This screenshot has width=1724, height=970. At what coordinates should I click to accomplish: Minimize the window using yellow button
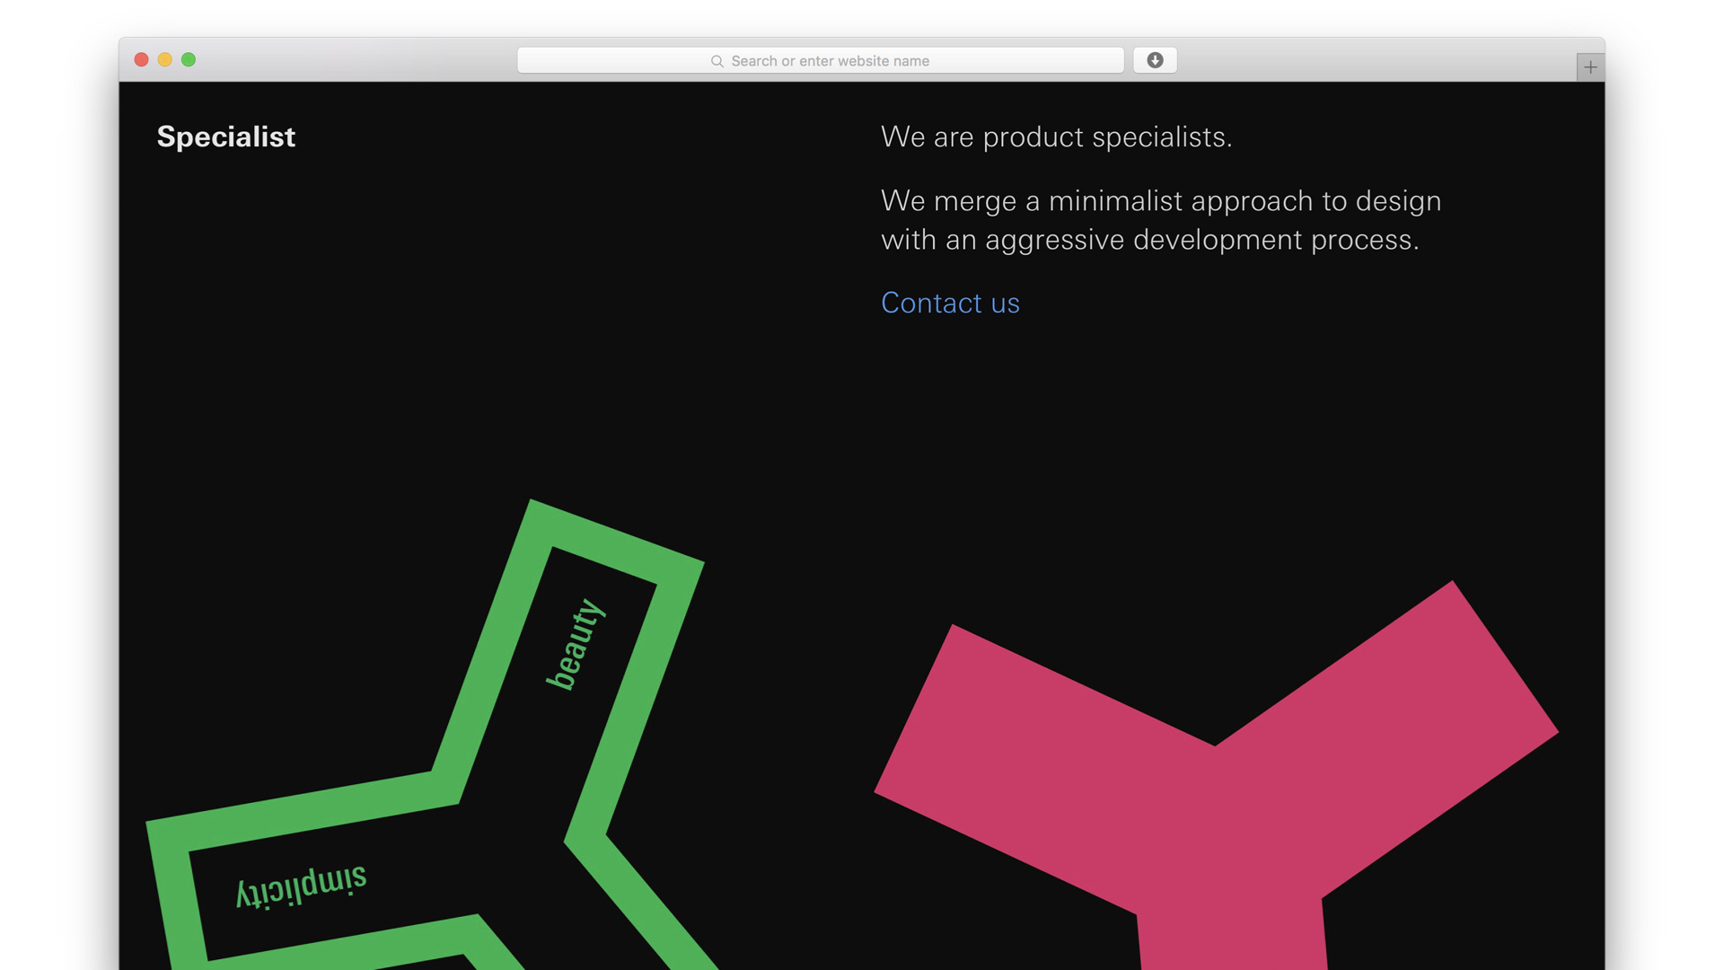pyautogui.click(x=164, y=60)
